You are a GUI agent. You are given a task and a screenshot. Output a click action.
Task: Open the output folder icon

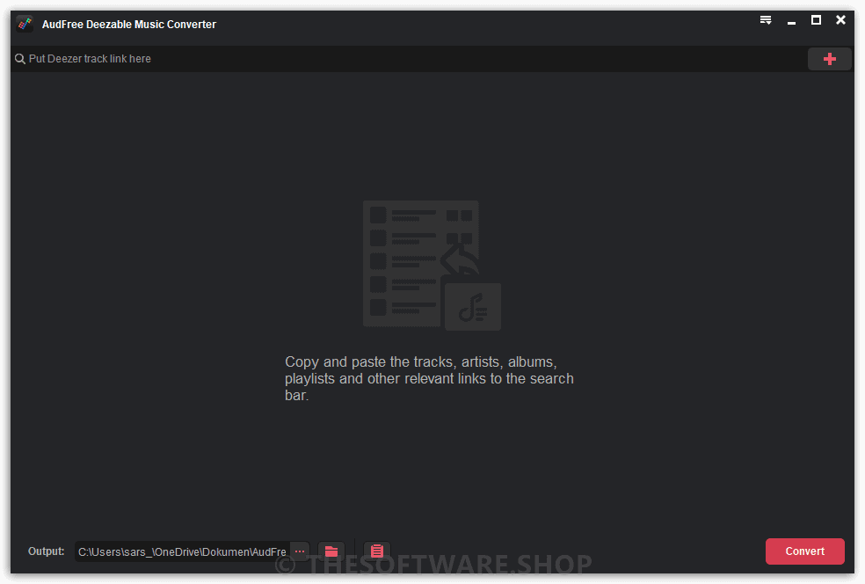331,551
